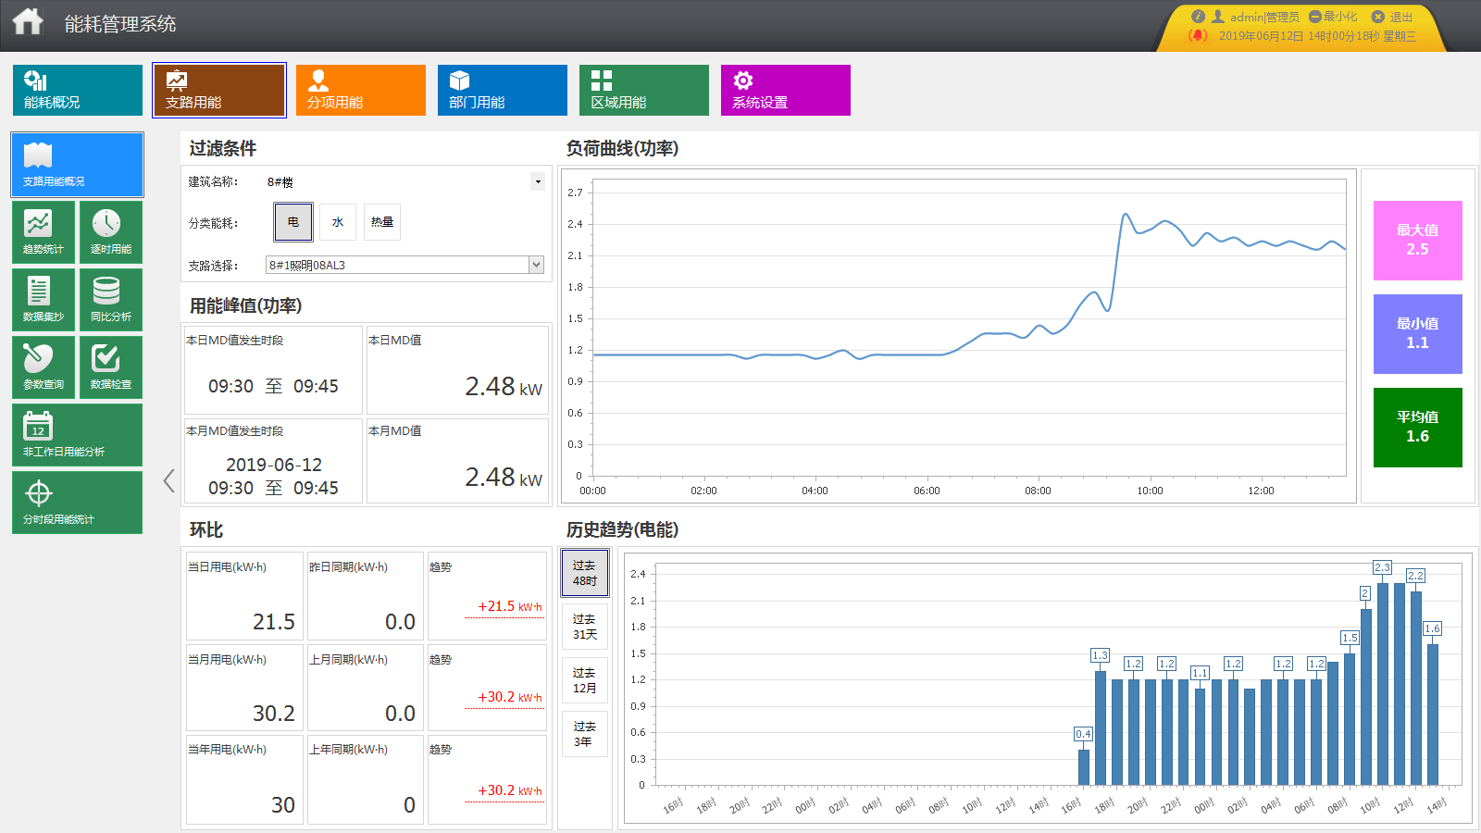Click the home icon in title bar
Screen dimensions: 1481x833
click(x=28, y=22)
